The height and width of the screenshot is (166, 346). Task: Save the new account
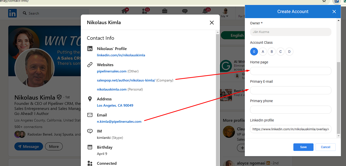click(x=303, y=147)
